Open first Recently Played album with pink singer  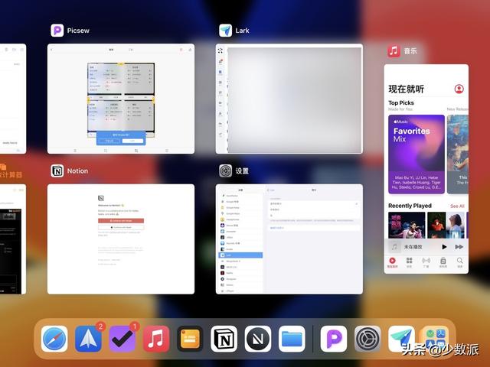(407, 226)
